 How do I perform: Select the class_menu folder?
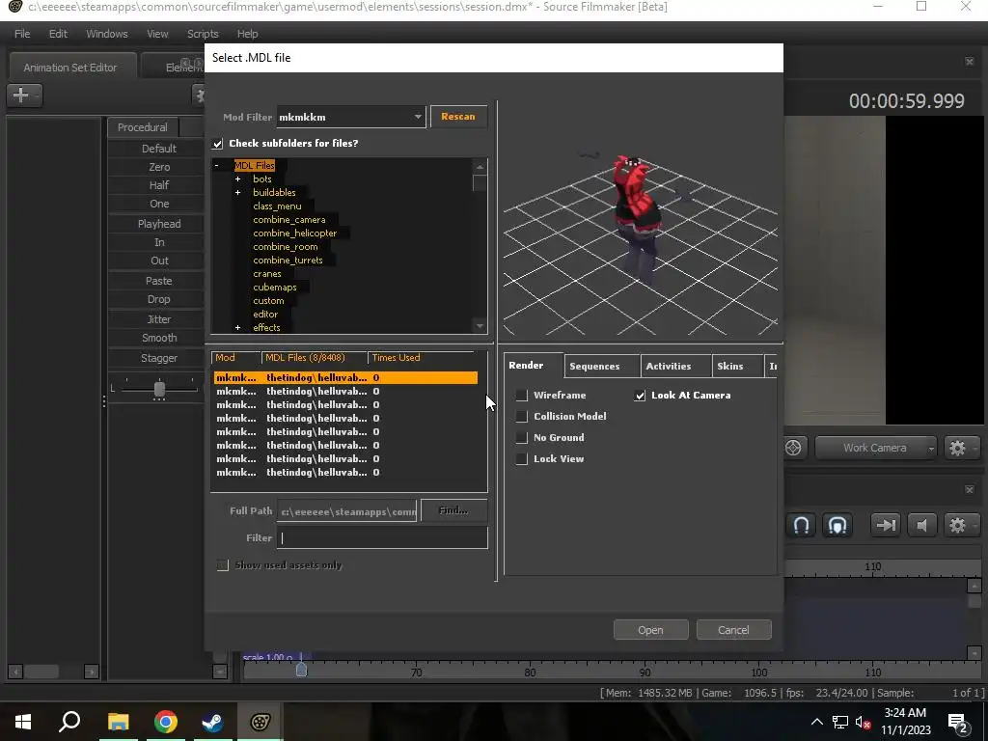pos(277,206)
